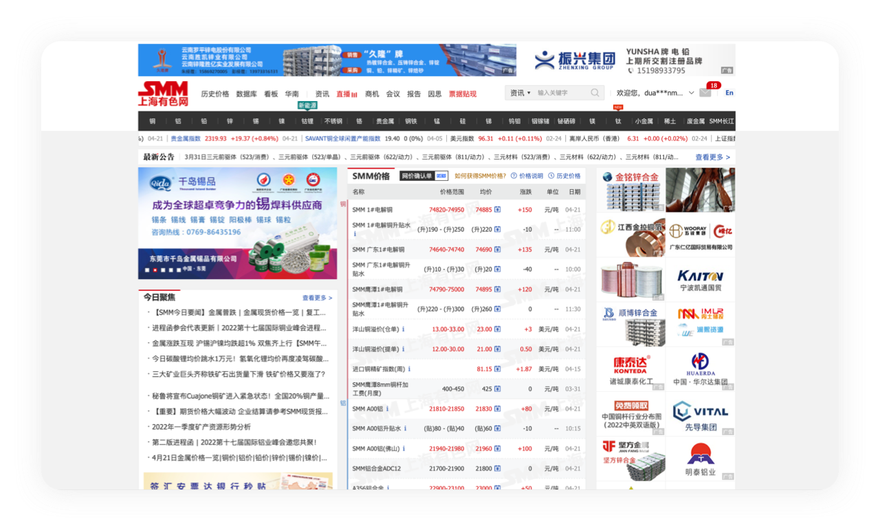Open the 2022年一季度矿产资源形势分析 news link
880x532 pixels.
click(201, 427)
